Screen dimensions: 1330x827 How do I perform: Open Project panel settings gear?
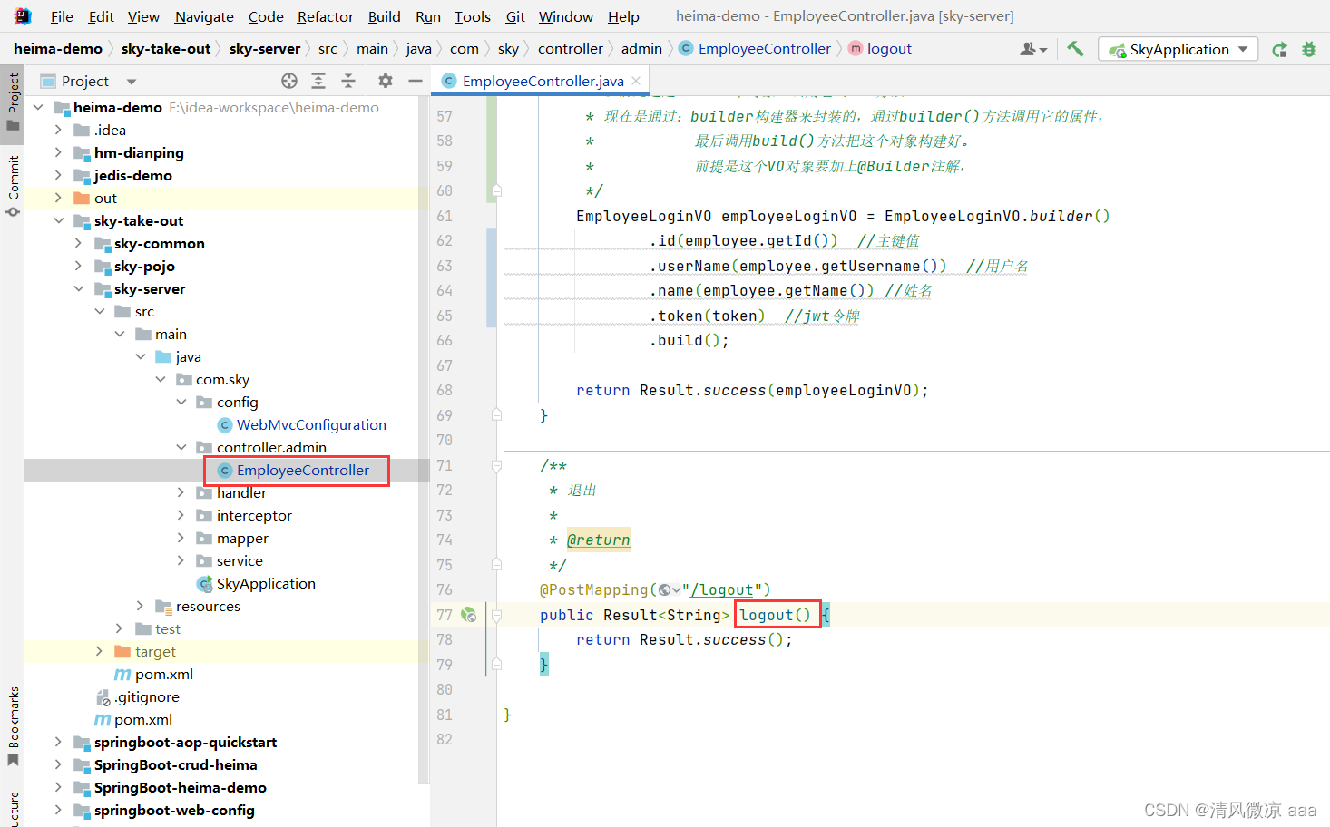pyautogui.click(x=386, y=81)
